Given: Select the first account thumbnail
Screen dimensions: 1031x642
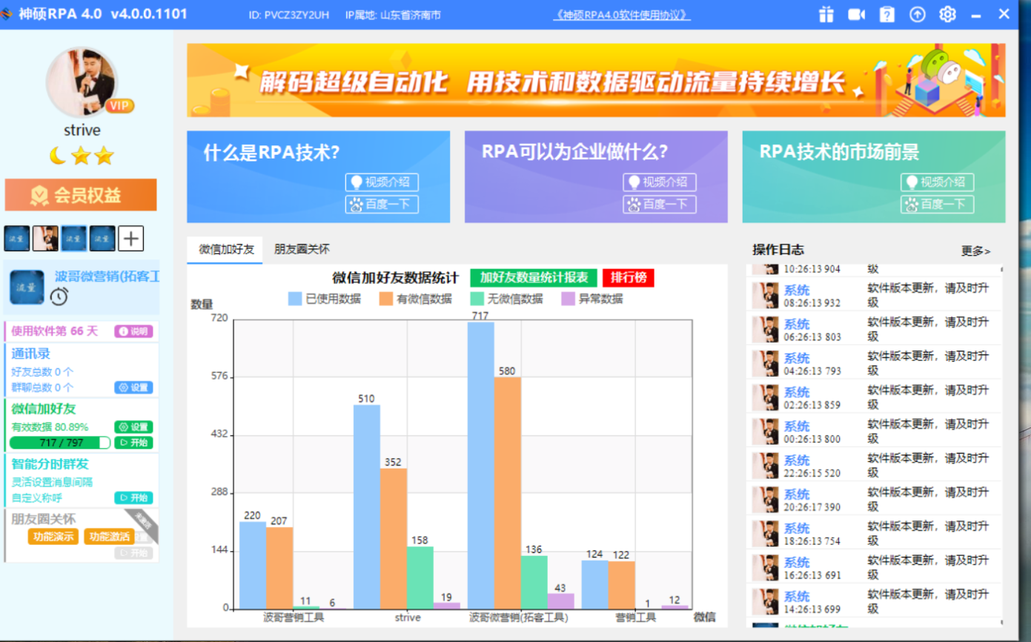Looking at the screenshot, I should click(x=17, y=239).
